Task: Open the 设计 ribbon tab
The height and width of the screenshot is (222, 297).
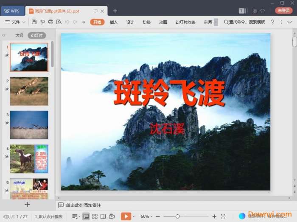Action: coord(130,22)
